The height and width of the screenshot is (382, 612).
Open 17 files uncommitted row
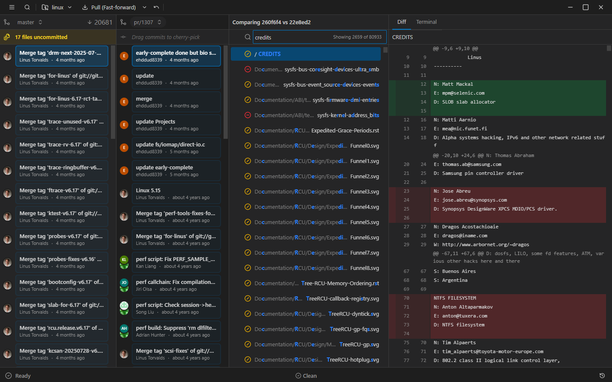pos(41,37)
